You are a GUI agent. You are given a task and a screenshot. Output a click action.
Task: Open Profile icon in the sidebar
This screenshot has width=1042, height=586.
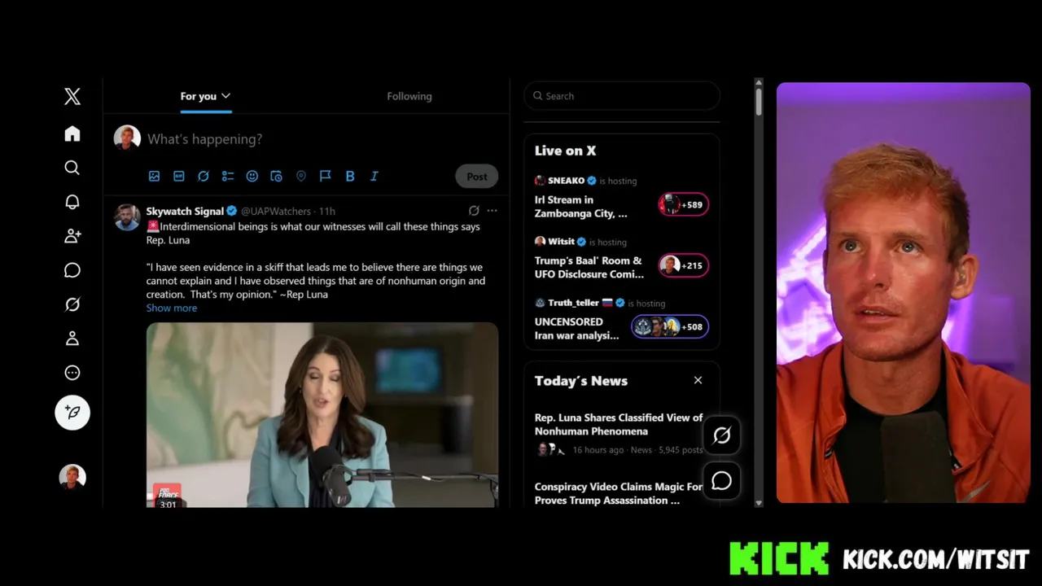[x=72, y=339]
